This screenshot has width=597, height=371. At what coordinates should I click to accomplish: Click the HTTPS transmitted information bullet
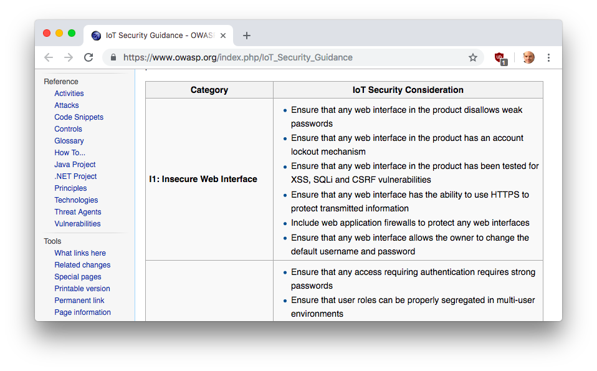pos(410,201)
